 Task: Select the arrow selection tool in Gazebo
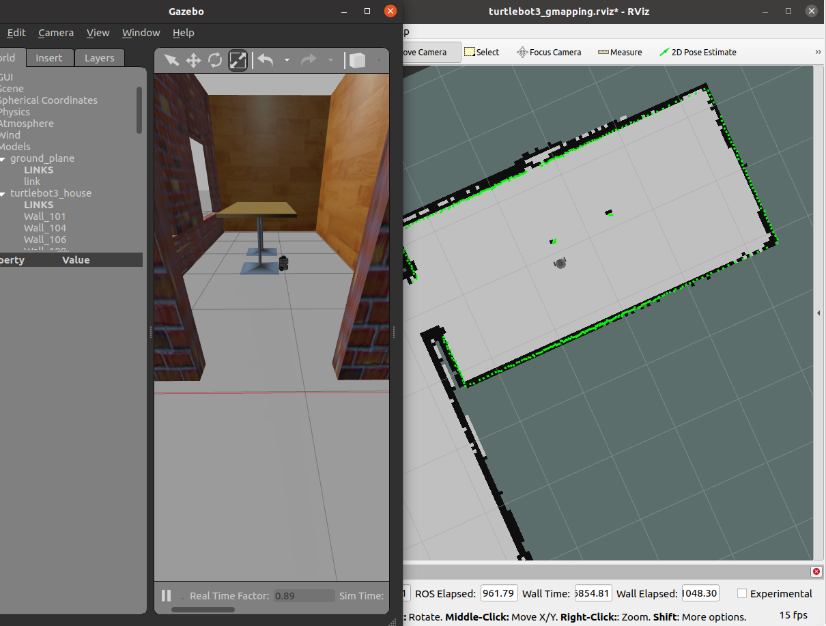(x=171, y=60)
